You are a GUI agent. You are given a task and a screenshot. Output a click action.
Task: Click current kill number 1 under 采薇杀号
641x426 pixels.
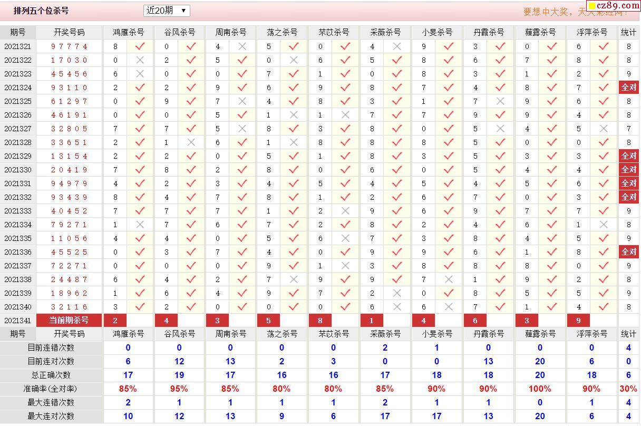(x=372, y=321)
